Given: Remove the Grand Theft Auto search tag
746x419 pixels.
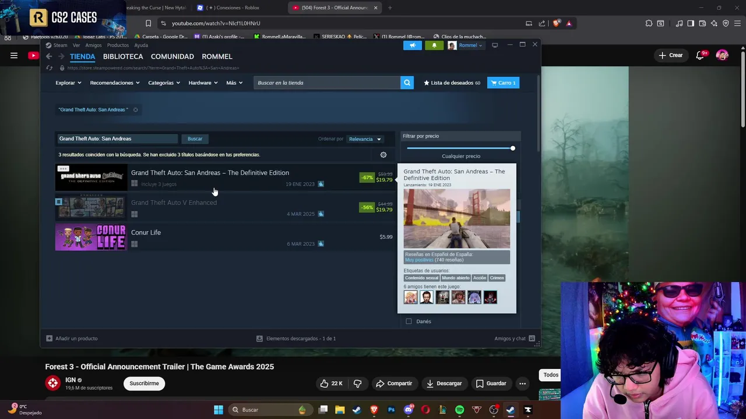Looking at the screenshot, I should pyautogui.click(x=135, y=109).
